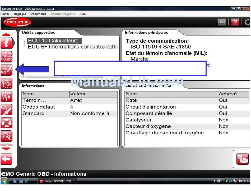Open the Documents menu
Image resolution: width=251 pixels, height=191 pixels.
pos(38,14)
